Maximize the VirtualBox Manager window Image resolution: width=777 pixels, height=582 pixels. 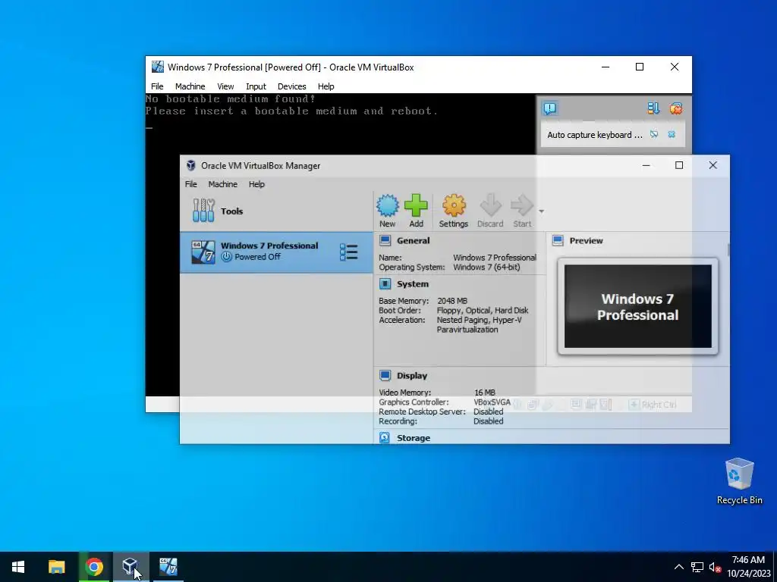679,165
